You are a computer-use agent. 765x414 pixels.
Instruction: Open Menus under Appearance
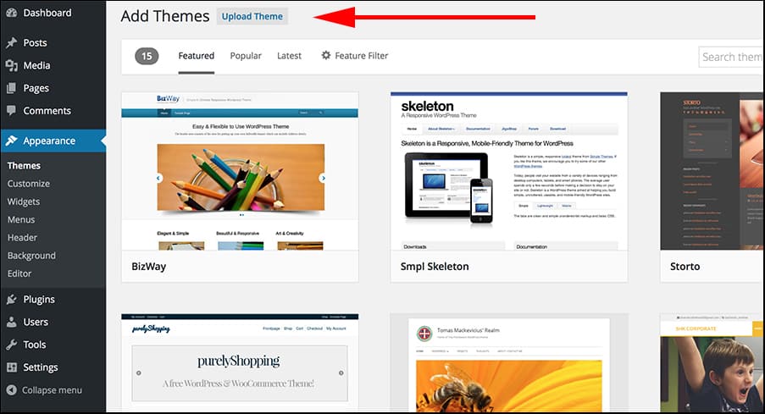[x=21, y=220]
